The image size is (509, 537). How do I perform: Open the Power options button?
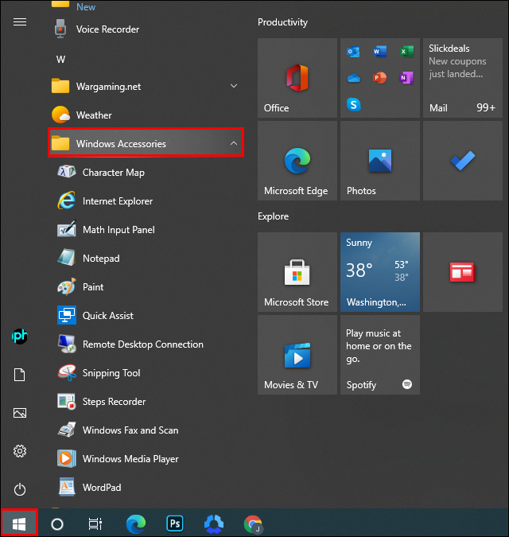(x=20, y=489)
